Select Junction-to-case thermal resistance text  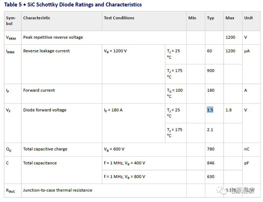pyautogui.click(x=58, y=190)
